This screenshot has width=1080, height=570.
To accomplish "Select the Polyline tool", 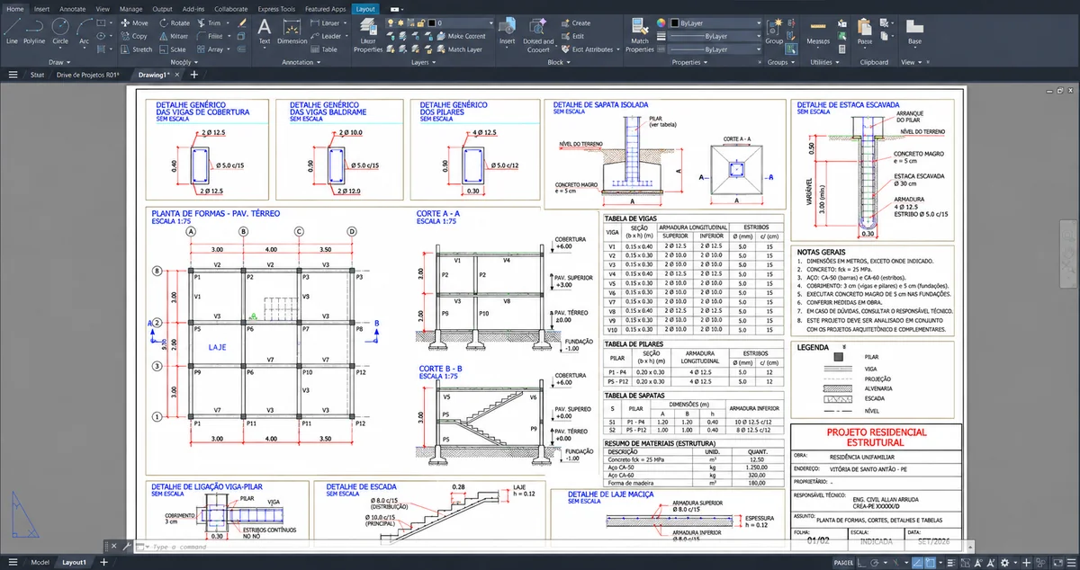I will (x=34, y=31).
